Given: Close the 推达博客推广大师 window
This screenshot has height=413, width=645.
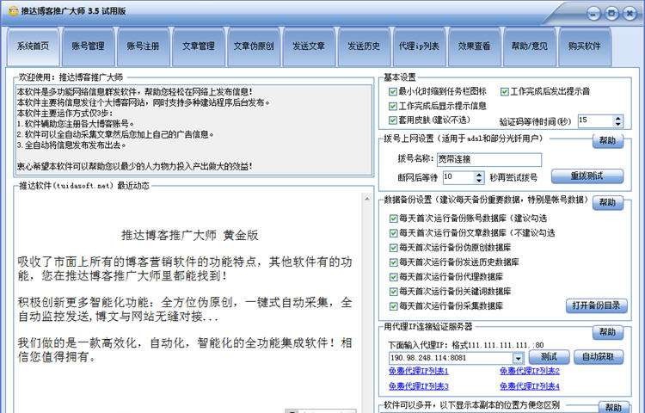Looking at the screenshot, I should (x=630, y=14).
